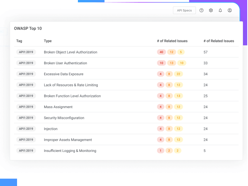Click the total value 34

[x=205, y=74]
